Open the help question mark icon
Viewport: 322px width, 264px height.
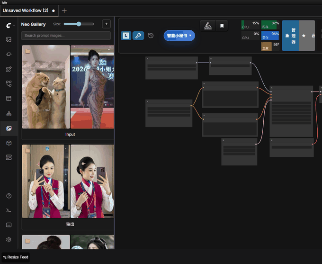pyautogui.click(x=9, y=196)
